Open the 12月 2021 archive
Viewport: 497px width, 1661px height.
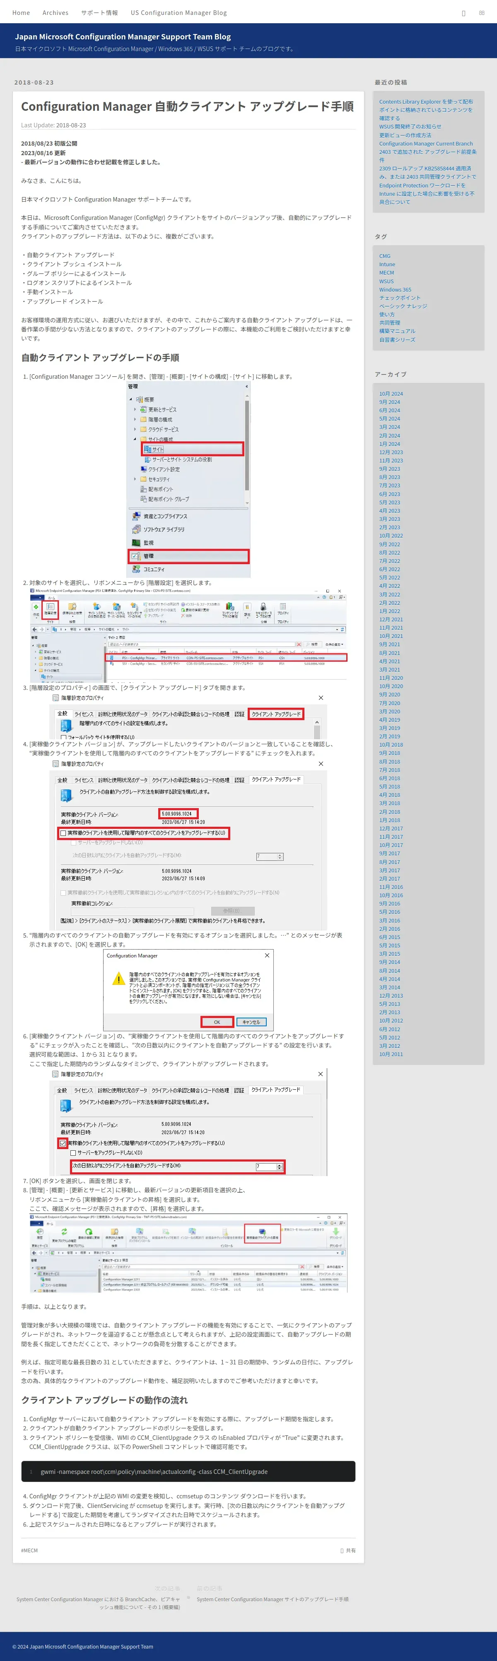391,620
